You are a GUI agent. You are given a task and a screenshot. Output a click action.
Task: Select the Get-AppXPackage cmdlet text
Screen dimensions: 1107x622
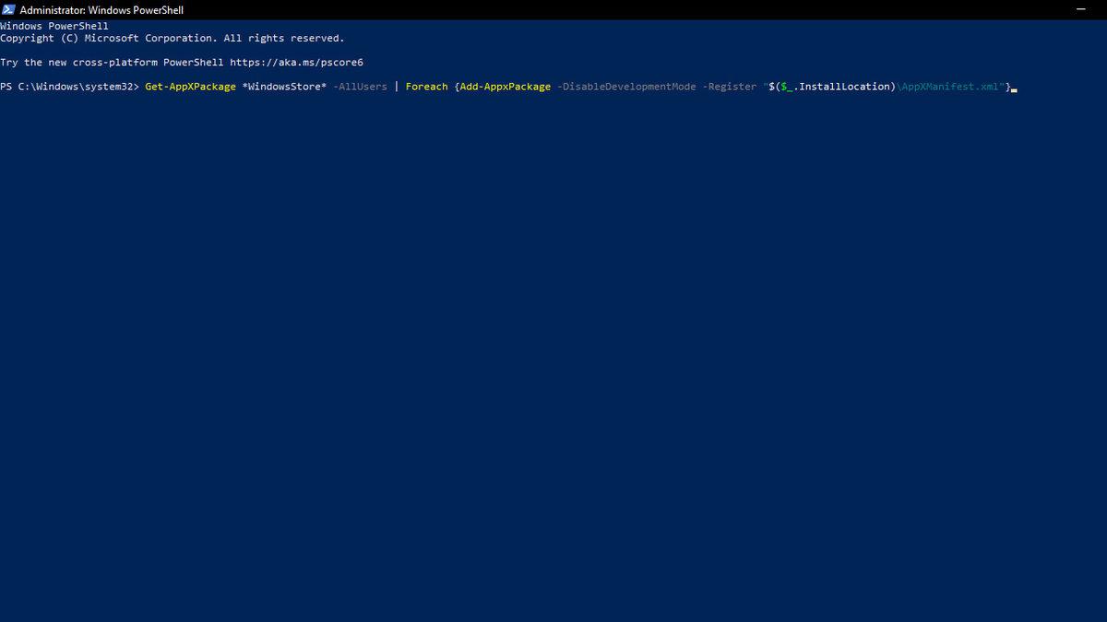[189, 86]
